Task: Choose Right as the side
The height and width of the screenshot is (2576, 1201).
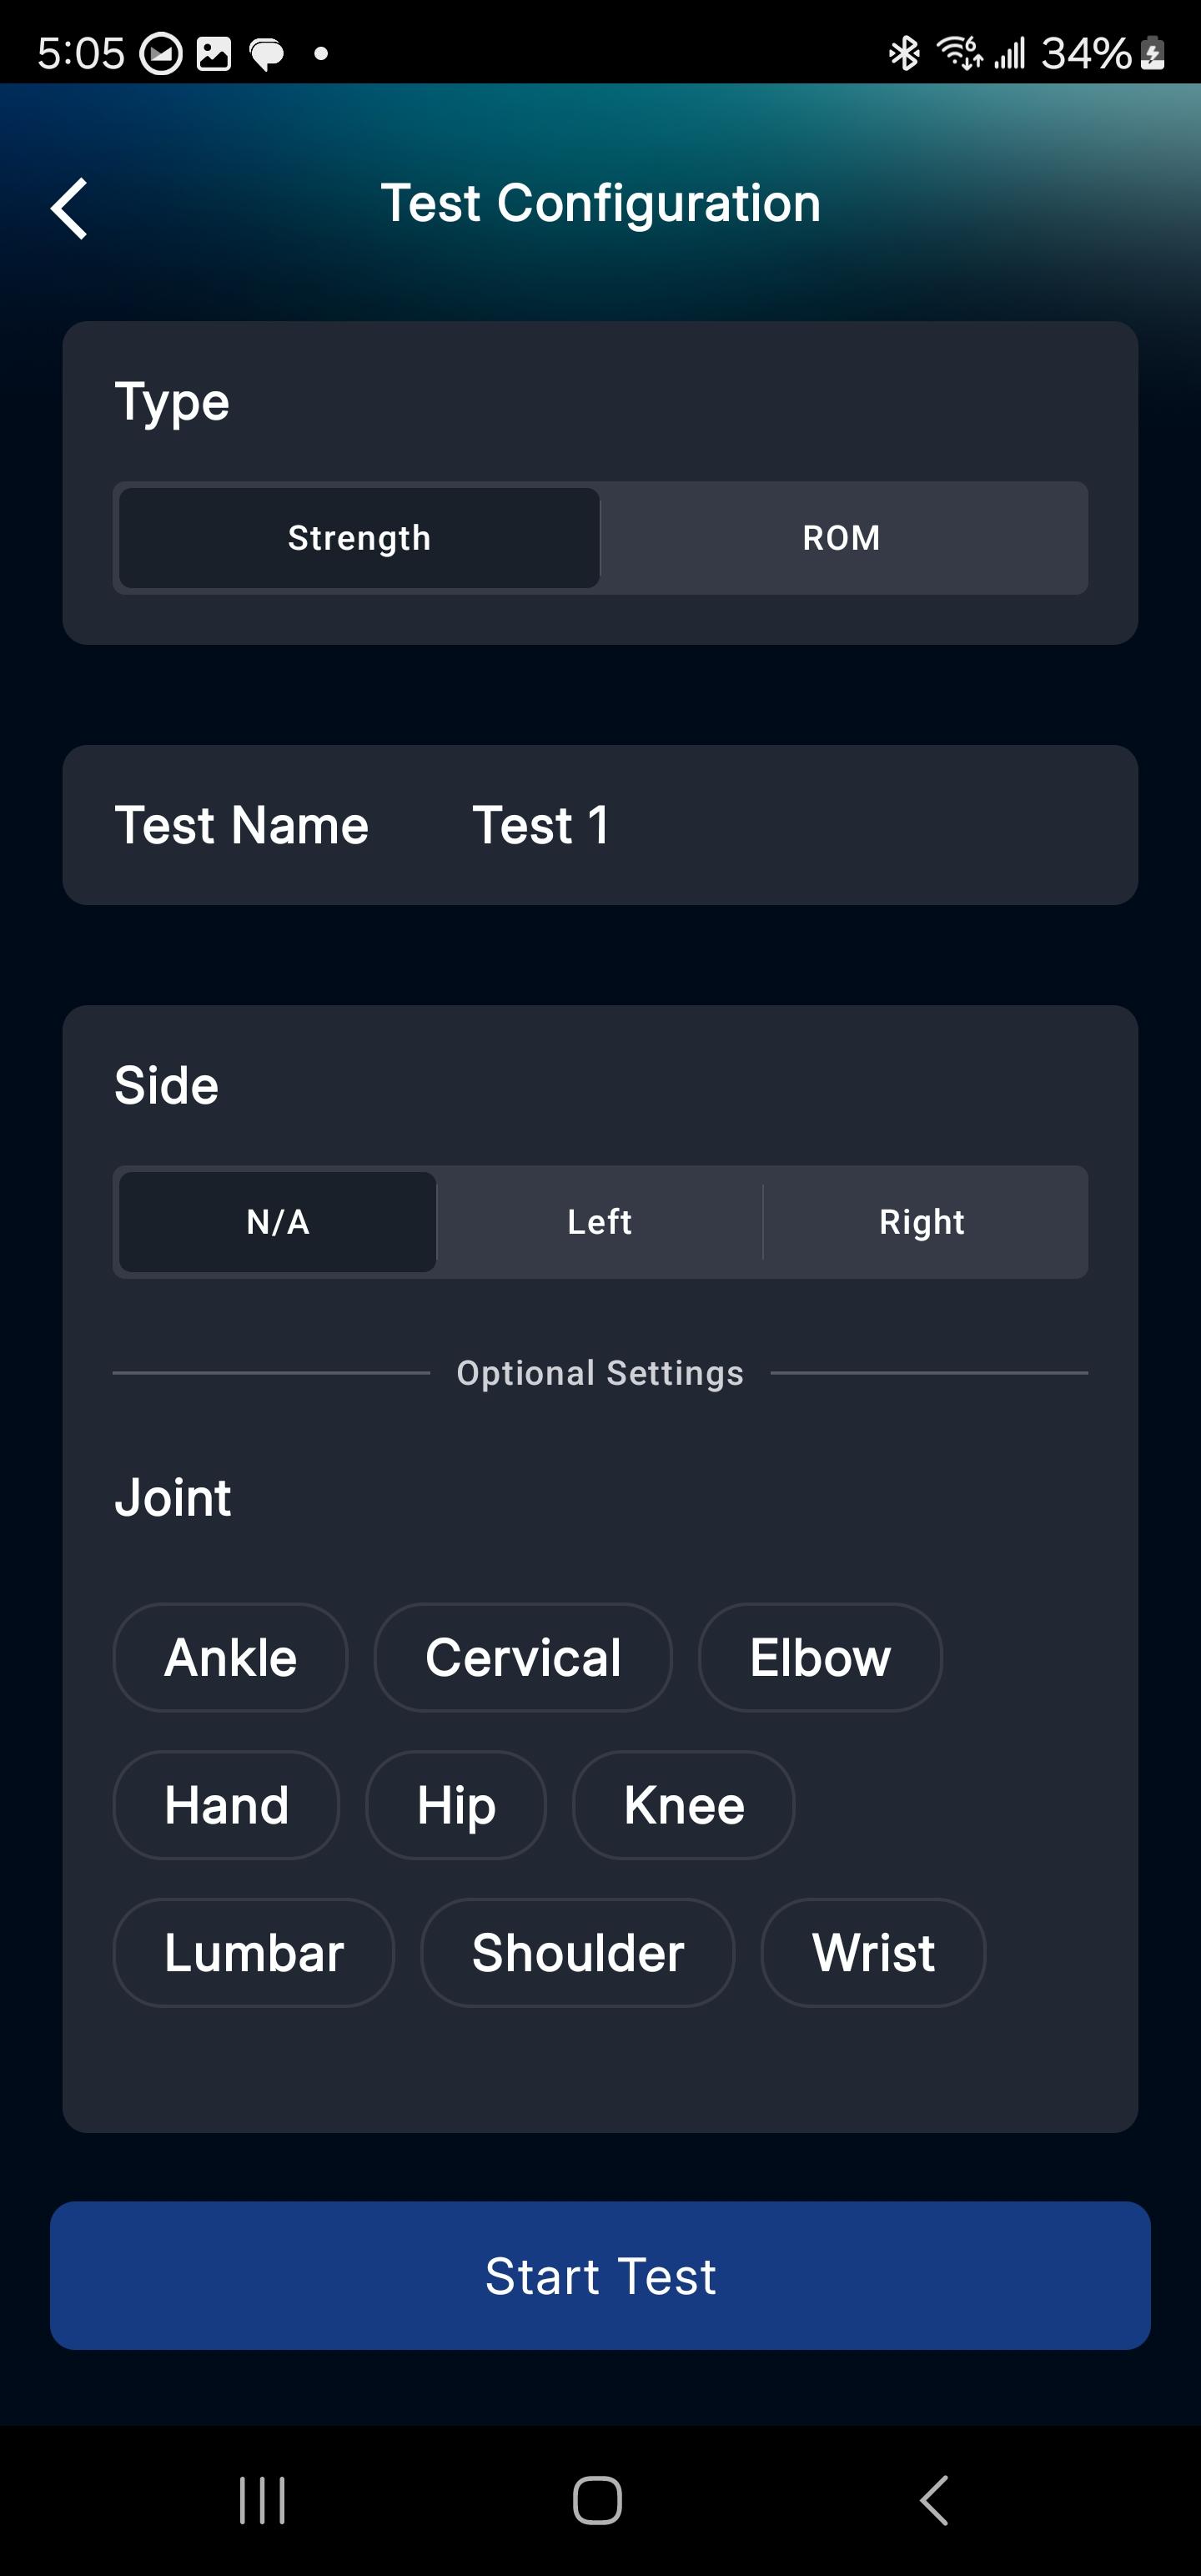Action: coord(922,1222)
